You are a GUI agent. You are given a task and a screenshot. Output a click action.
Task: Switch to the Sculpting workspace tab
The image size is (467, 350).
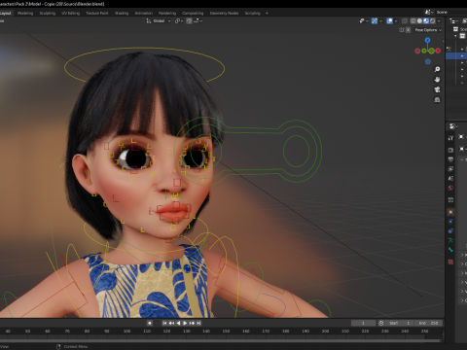click(x=48, y=14)
